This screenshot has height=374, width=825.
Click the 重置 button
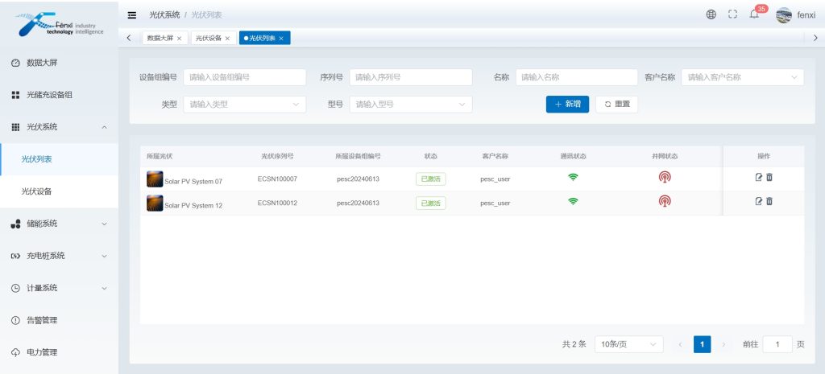coord(617,105)
